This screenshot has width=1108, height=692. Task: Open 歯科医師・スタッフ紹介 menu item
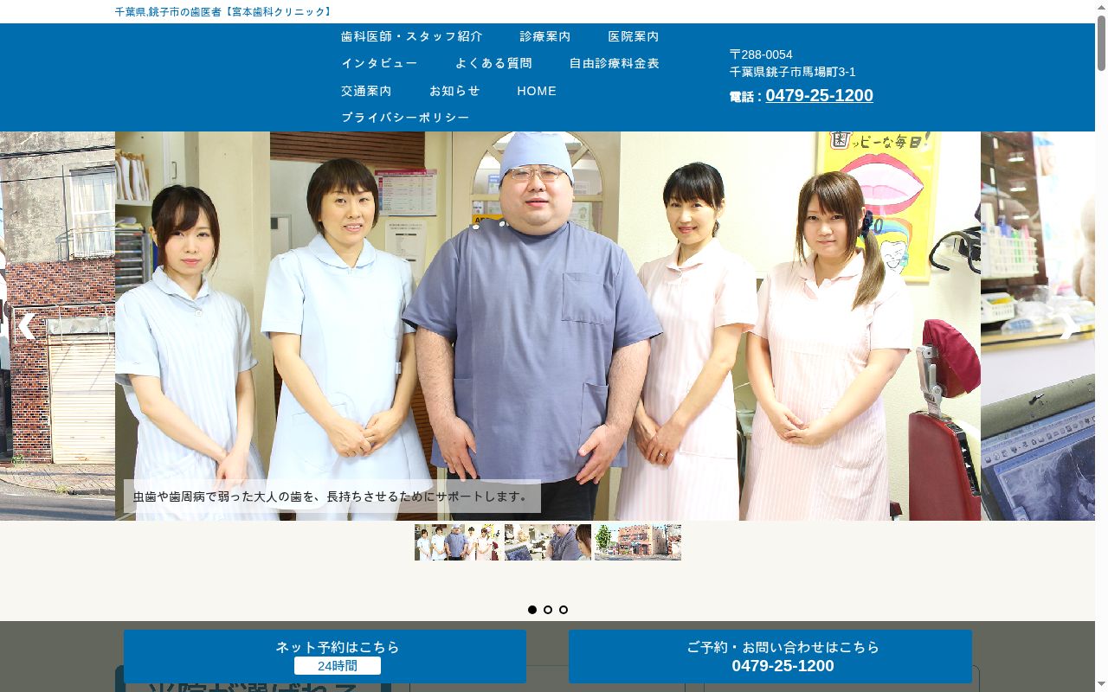412,36
